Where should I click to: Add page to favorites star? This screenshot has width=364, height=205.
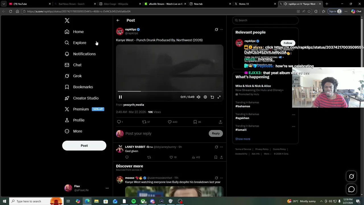click(x=309, y=11)
